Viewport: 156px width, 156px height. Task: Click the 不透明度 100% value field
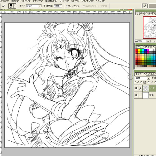pyautogui.click(x=57, y=6)
